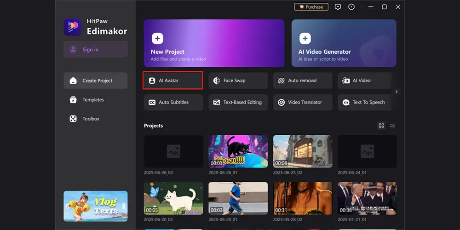Click the feedback message icon in title bar
The width and height of the screenshot is (460, 230).
click(338, 7)
